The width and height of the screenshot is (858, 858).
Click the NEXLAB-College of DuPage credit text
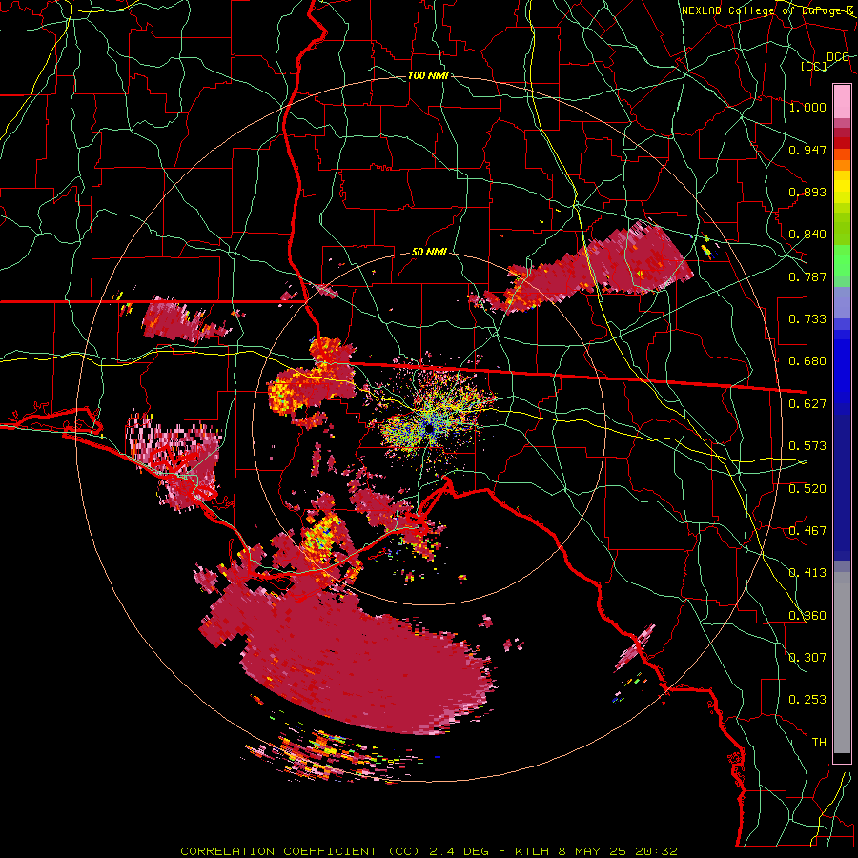click(x=767, y=10)
